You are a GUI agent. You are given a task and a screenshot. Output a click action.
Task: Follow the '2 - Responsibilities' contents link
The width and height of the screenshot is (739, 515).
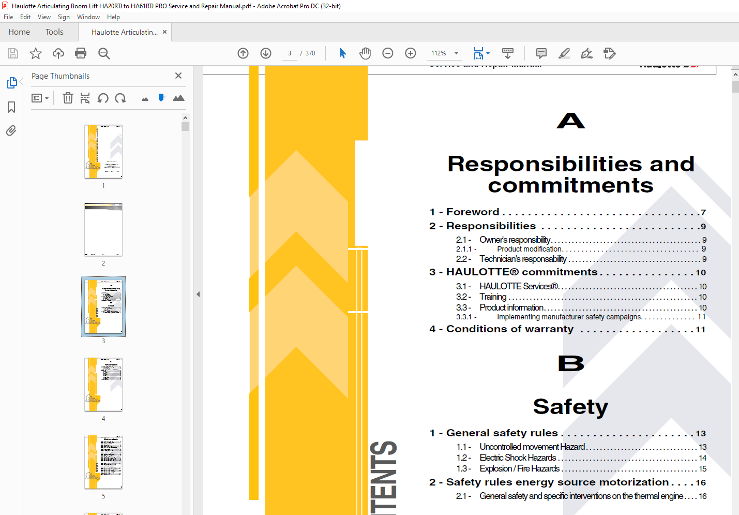pyautogui.click(x=567, y=226)
